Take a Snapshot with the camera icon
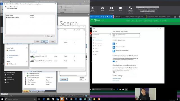The width and height of the screenshot is (180, 101). [x=111, y=9]
